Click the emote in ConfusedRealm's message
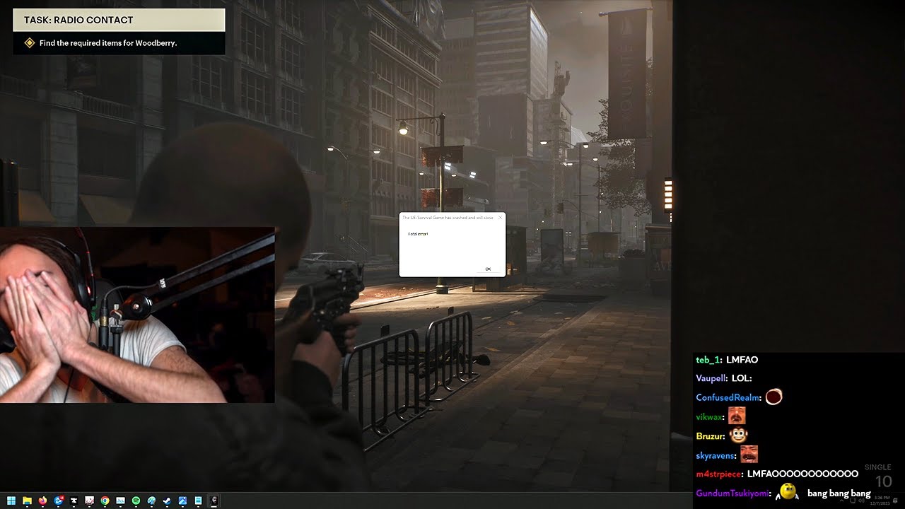 [x=773, y=397]
